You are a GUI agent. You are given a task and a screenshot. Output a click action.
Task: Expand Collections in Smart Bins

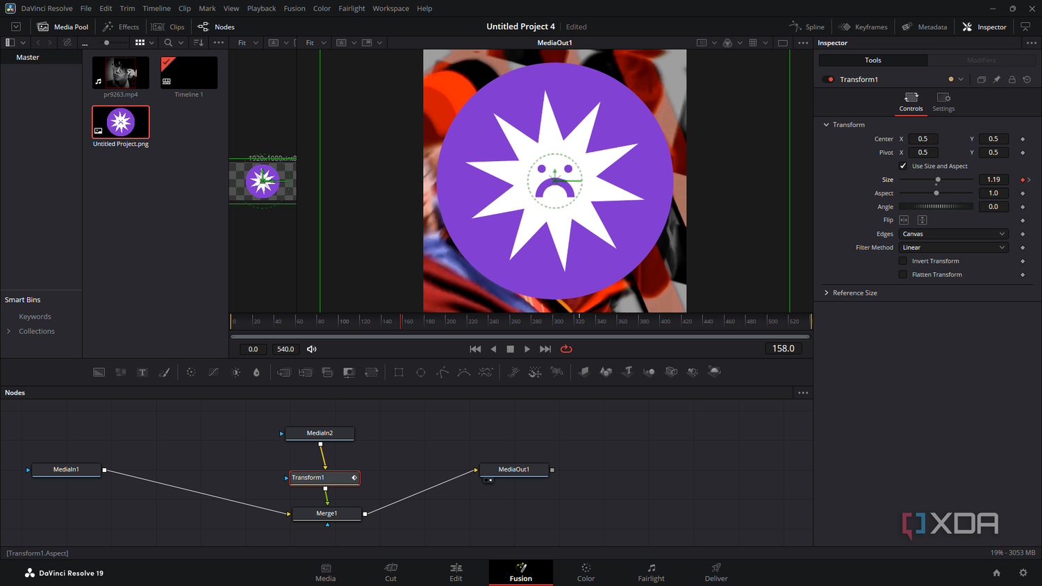(x=8, y=331)
